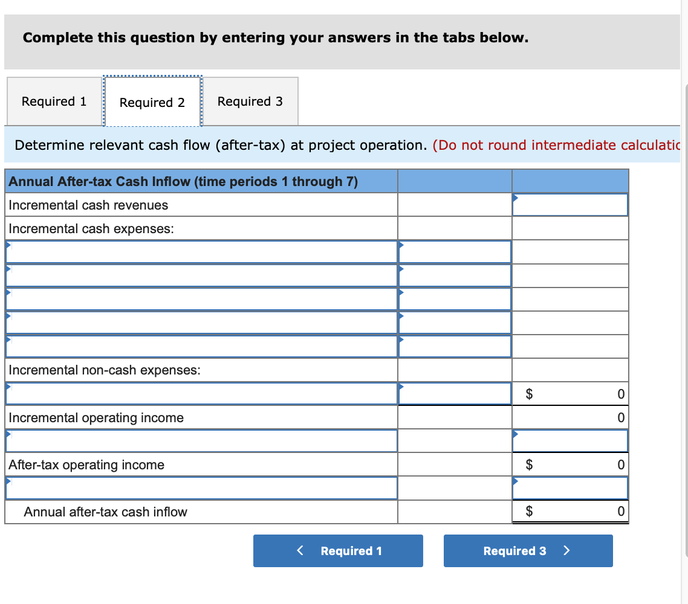Select the Incremental cash revenues amount field
Image resolution: width=688 pixels, height=604 pixels.
click(x=570, y=204)
